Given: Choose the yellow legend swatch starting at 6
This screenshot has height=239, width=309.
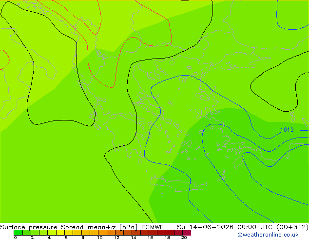Looking at the screenshot, I should 69,233.
